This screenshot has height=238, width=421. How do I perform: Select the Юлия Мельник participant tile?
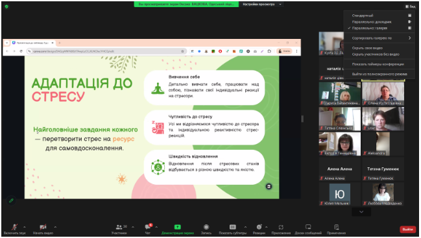click(x=340, y=195)
